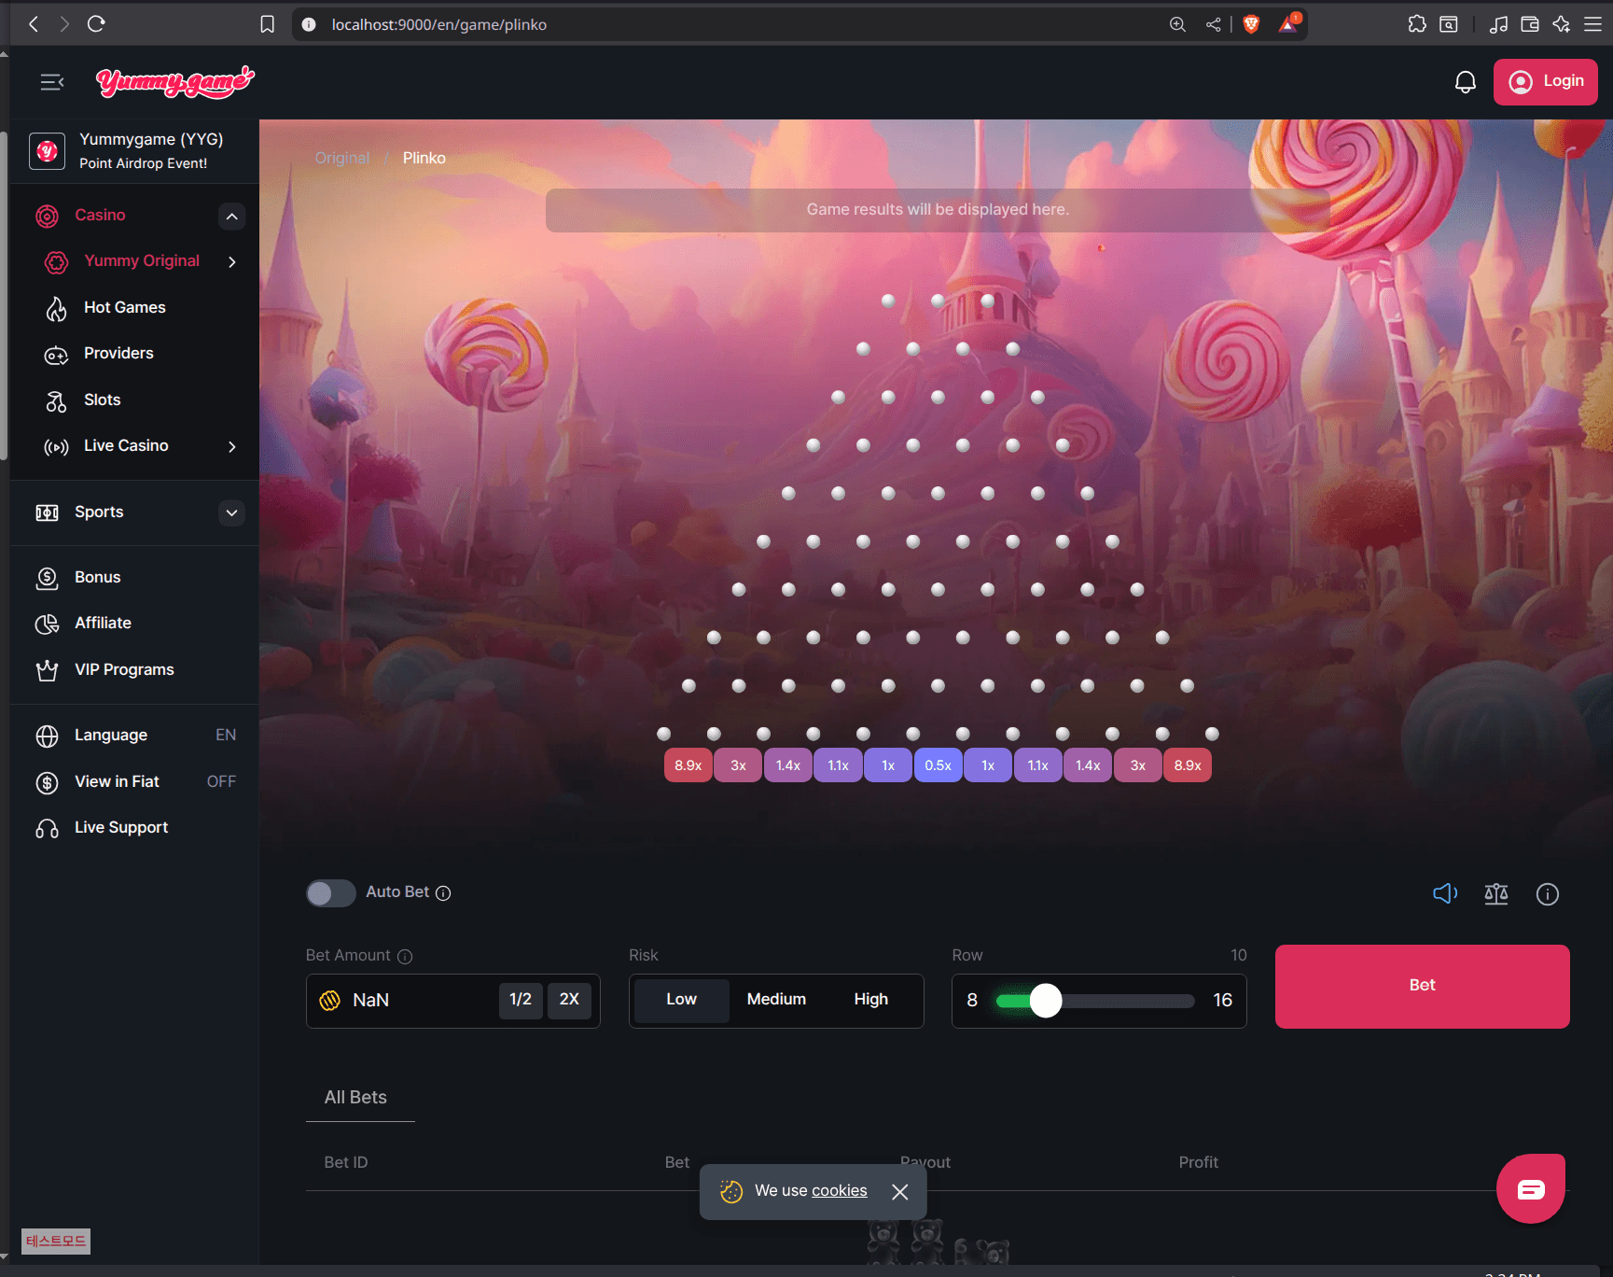The image size is (1613, 1277).
Task: Click the Row slider handle
Action: click(1046, 1001)
